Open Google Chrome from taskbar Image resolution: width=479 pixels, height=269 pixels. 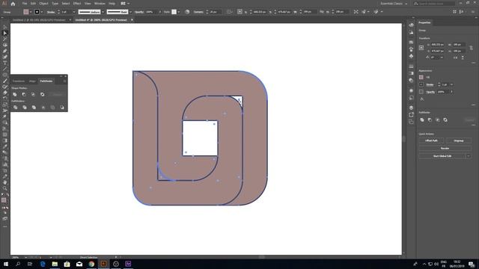point(91,264)
